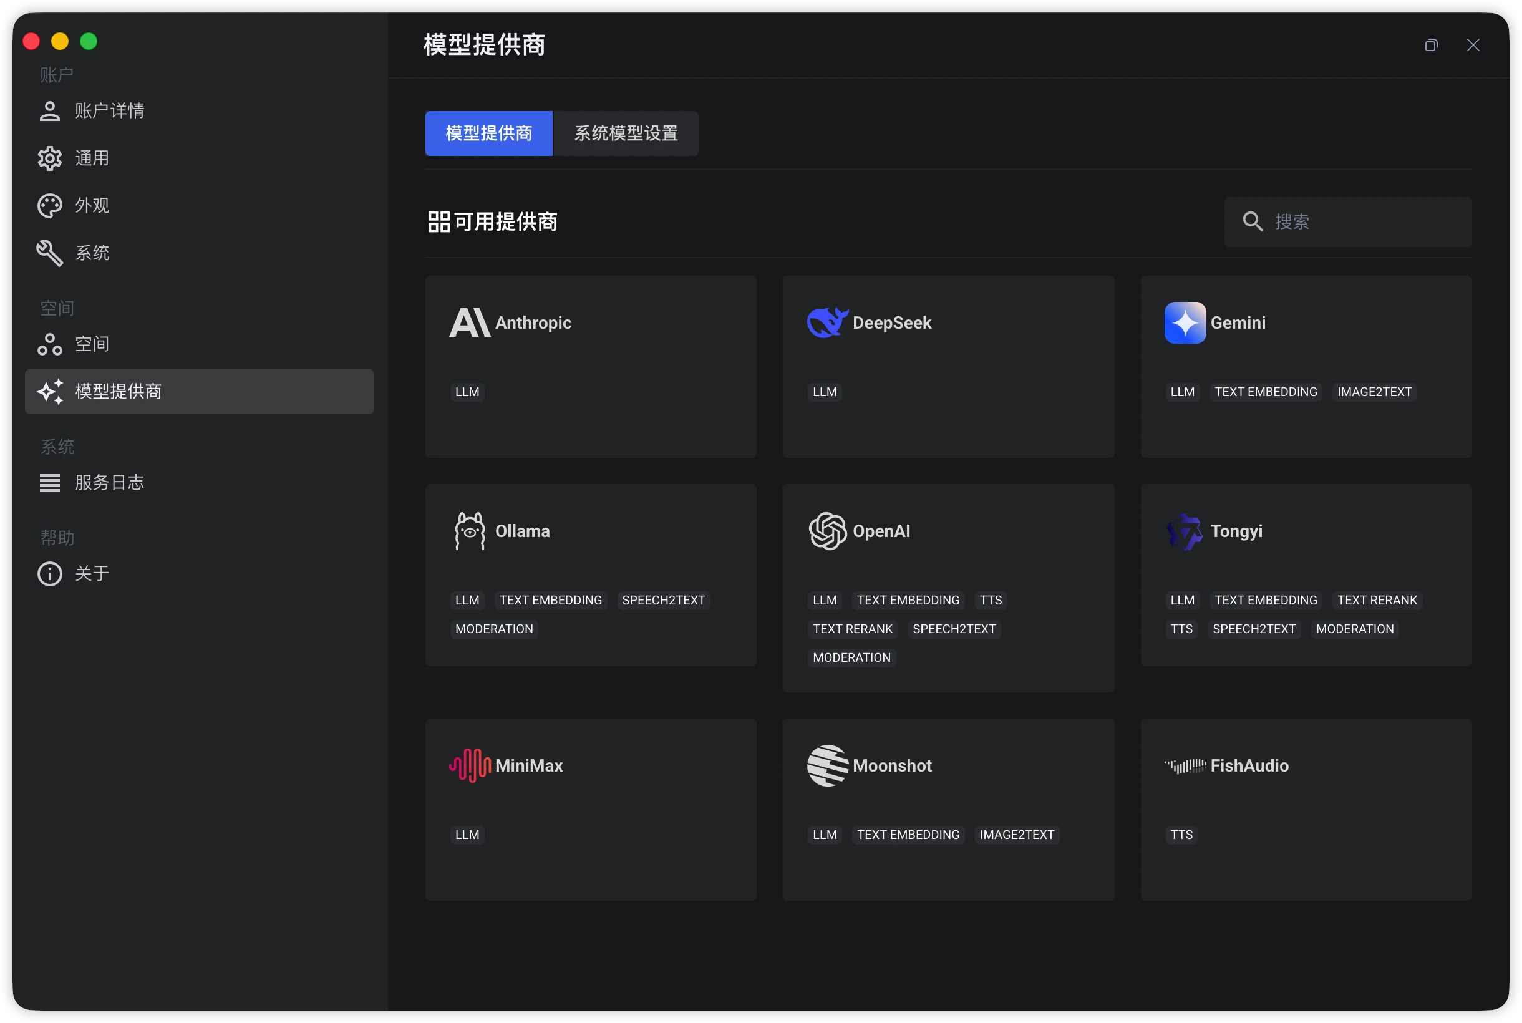1522x1023 pixels.
Task: Click the restore window icon in header
Action: point(1431,45)
